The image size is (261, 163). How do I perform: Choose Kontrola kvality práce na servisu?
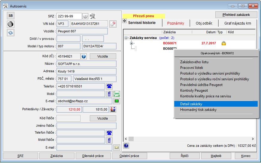(x=216, y=96)
